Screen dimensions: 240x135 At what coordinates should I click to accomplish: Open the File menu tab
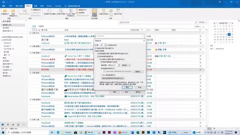(x=4, y=6)
